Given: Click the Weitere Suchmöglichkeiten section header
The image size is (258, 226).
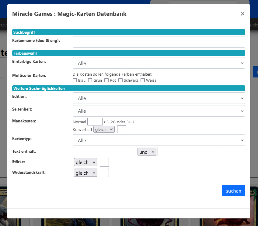Looking at the screenshot, I should (128, 88).
